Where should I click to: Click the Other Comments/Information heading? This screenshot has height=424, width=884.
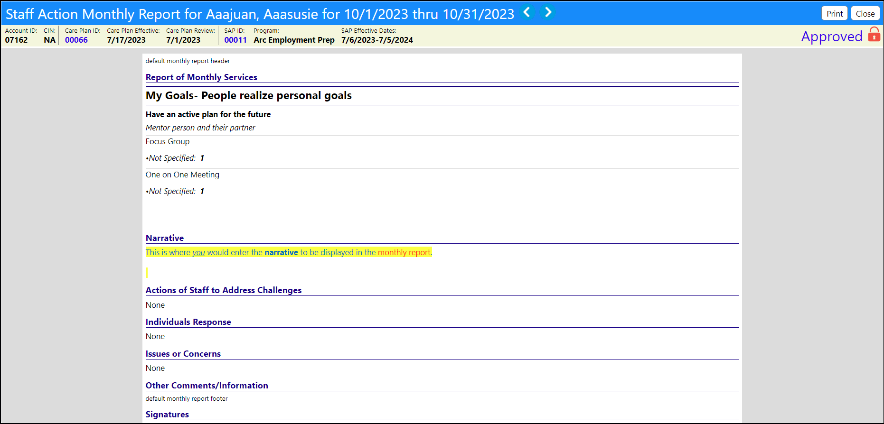pos(207,386)
